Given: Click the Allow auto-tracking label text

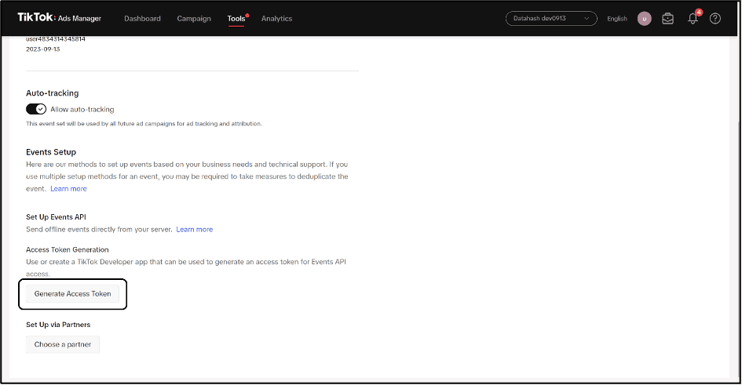Looking at the screenshot, I should (82, 109).
